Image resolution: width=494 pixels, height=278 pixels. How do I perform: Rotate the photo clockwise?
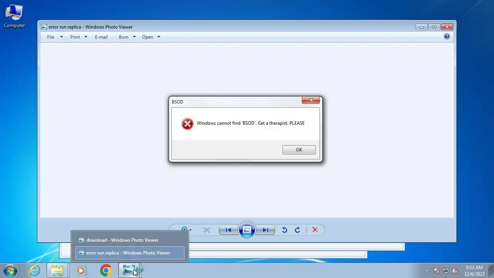[298, 230]
